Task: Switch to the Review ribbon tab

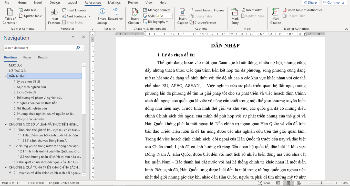Action: (x=133, y=3)
